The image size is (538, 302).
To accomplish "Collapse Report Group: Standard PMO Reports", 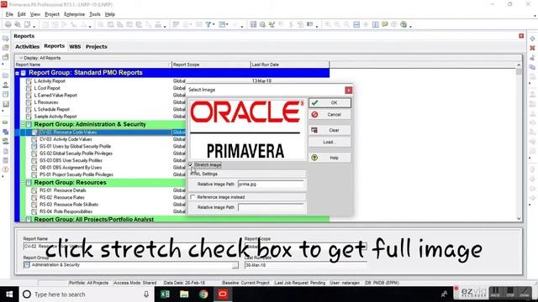I will 17,73.
